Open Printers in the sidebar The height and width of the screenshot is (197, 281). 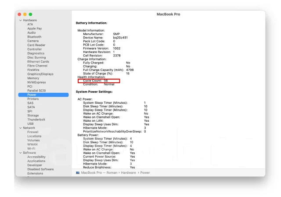(33, 99)
